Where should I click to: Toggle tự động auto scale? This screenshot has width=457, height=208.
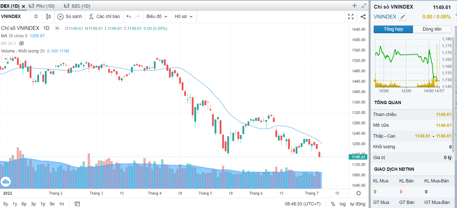[x=357, y=204]
